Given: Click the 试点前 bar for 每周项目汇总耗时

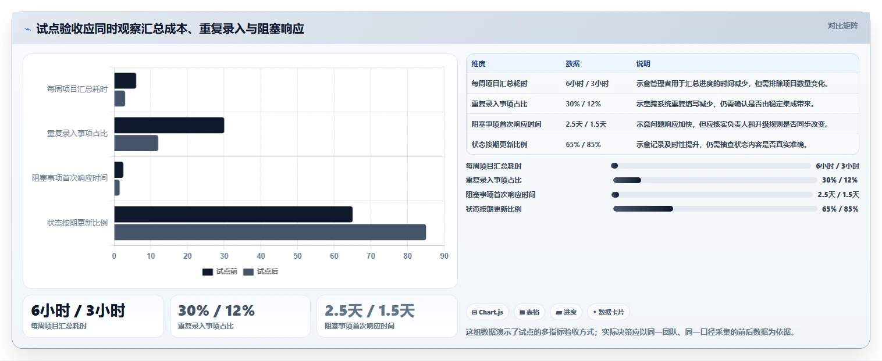Looking at the screenshot, I should [125, 81].
